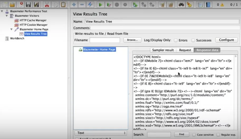Enable the Errors checkbox
Screen dimensions: 241x139
pyautogui.click(x=176, y=40)
